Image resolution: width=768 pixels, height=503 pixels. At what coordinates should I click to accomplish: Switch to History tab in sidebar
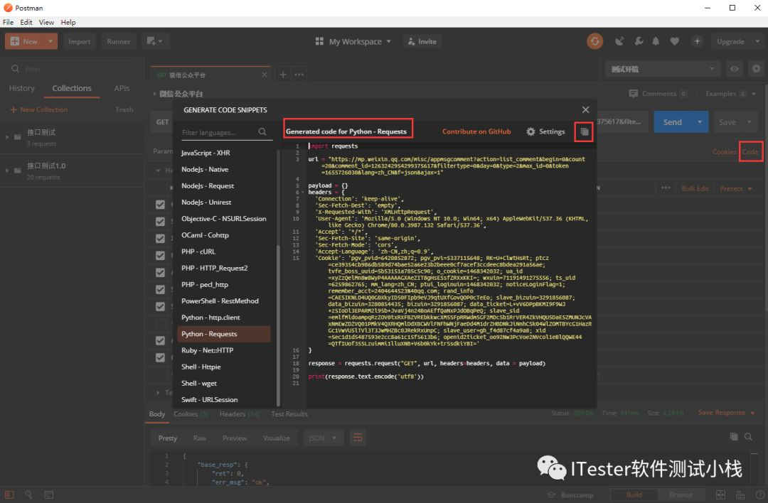pos(21,89)
